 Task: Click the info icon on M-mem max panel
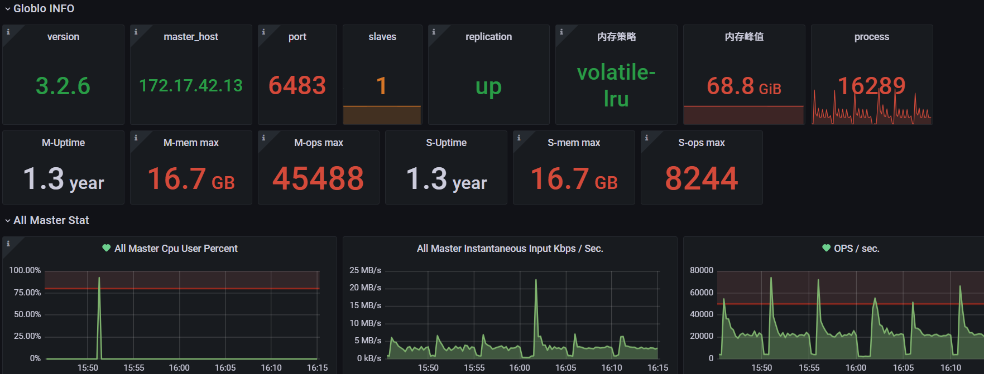136,138
